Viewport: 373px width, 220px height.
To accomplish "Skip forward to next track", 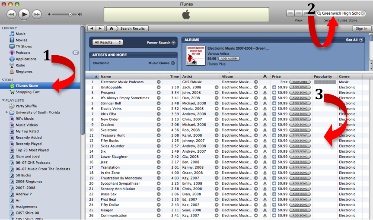I will pos(37,15).
